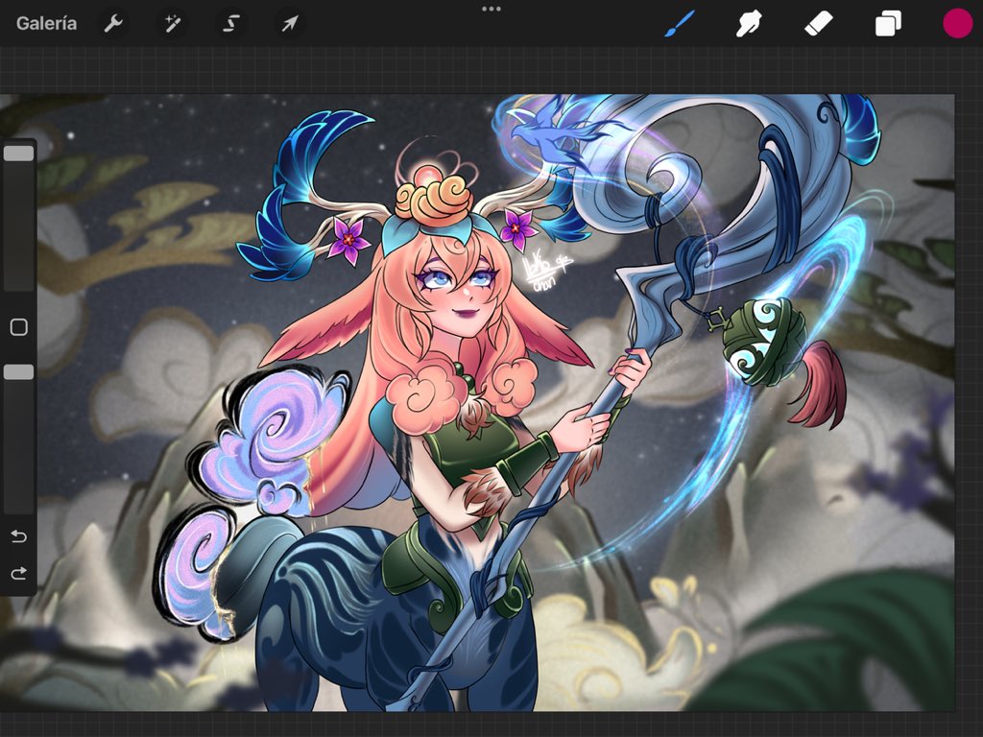983x737 pixels.
Task: Activate the Selection S tool
Action: (230, 24)
